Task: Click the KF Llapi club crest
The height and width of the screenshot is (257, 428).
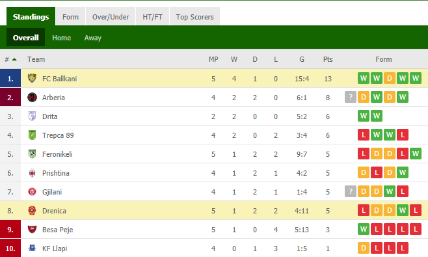Action: tap(32, 248)
